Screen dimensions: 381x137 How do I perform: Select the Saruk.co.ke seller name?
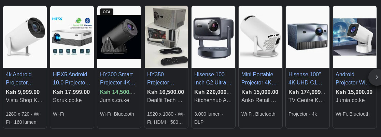coord(67,100)
